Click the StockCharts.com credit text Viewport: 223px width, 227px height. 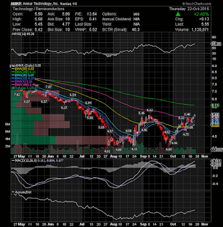(x=196, y=4)
